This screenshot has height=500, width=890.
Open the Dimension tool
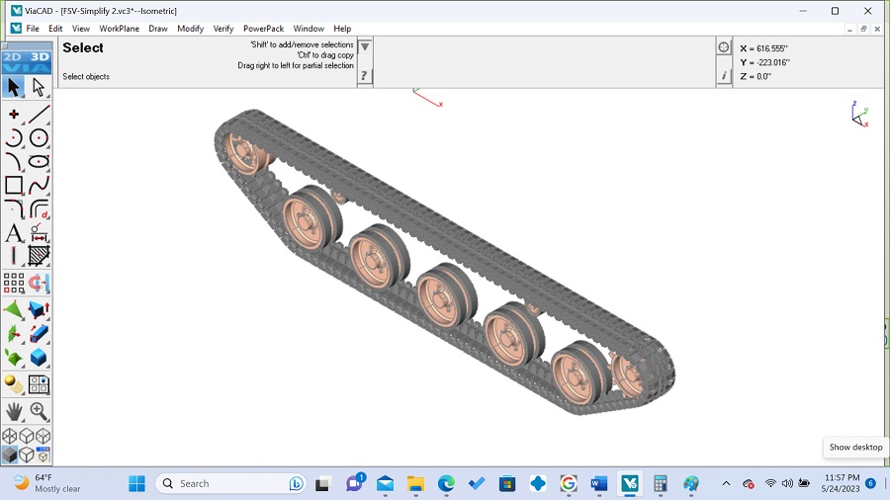pos(39,232)
